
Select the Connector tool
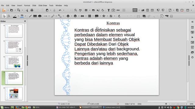pos(60,16)
